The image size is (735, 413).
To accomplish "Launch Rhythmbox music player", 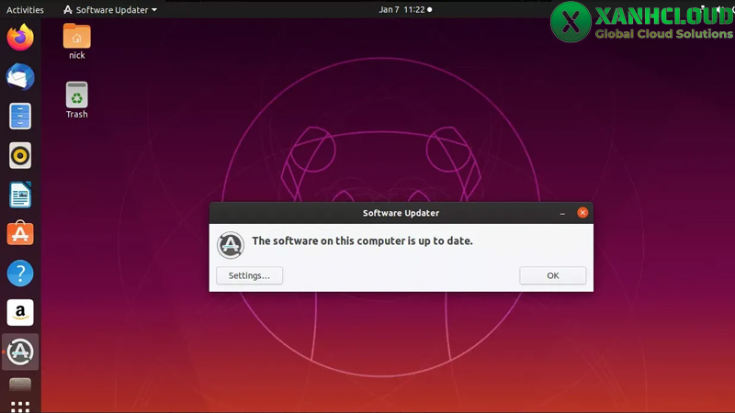I will click(x=20, y=155).
